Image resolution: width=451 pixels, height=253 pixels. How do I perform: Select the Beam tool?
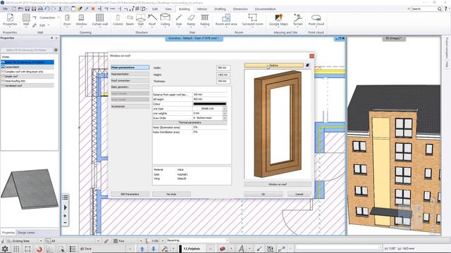tap(130, 20)
